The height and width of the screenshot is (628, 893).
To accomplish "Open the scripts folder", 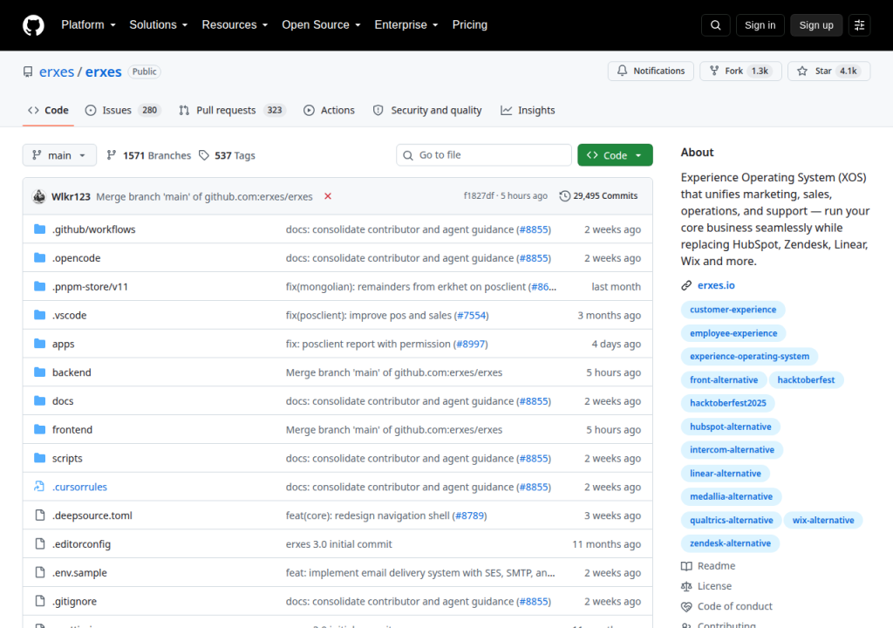I will tap(67, 458).
